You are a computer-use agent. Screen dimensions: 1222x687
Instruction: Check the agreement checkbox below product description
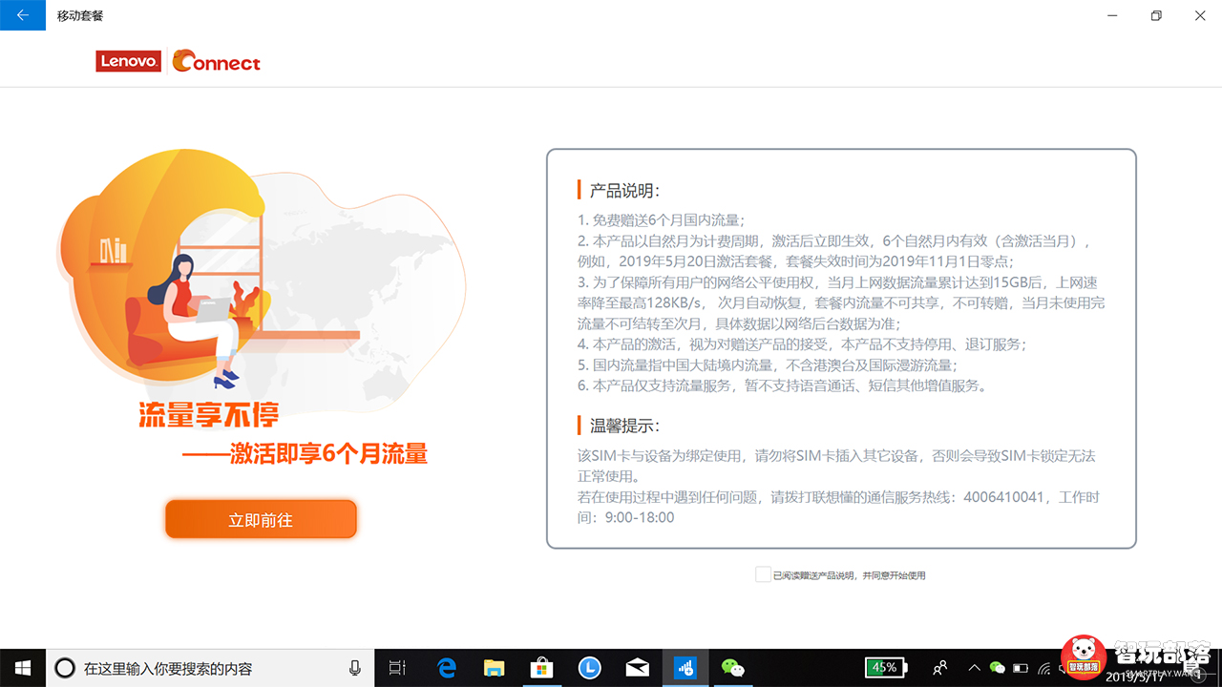pyautogui.click(x=762, y=574)
